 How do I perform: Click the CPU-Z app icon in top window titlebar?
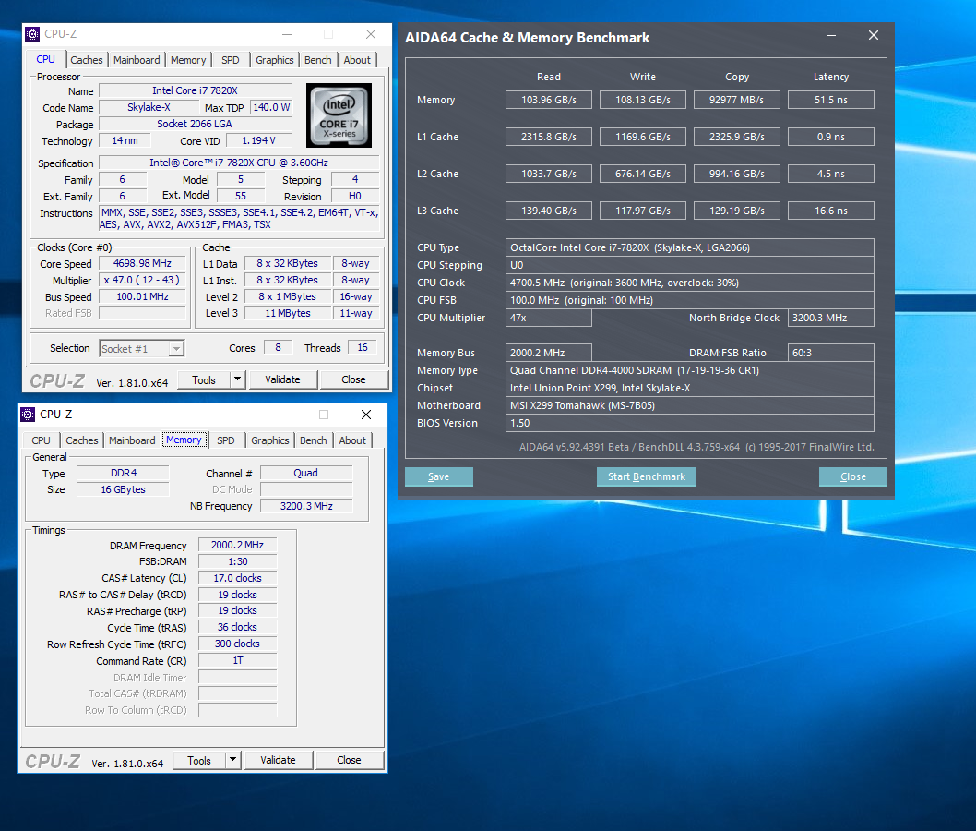pos(32,34)
